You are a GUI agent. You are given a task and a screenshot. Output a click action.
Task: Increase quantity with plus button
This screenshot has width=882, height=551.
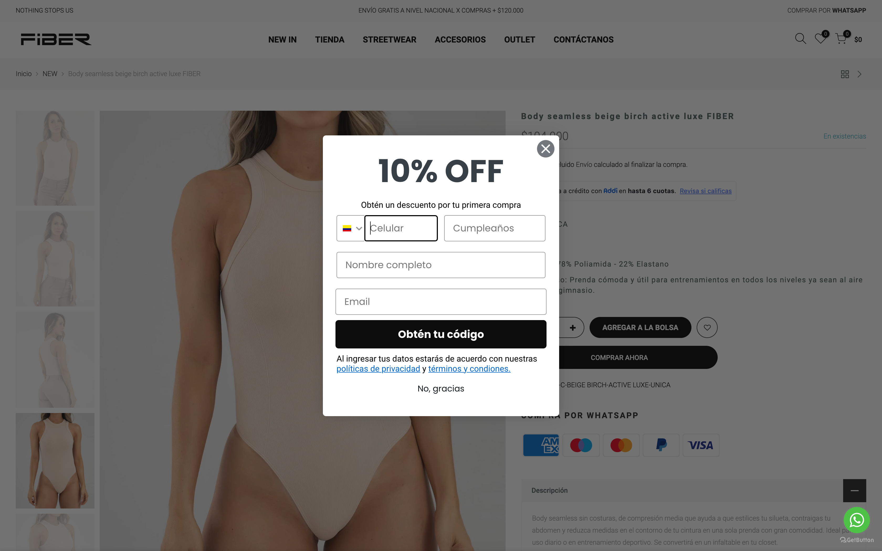click(x=573, y=328)
